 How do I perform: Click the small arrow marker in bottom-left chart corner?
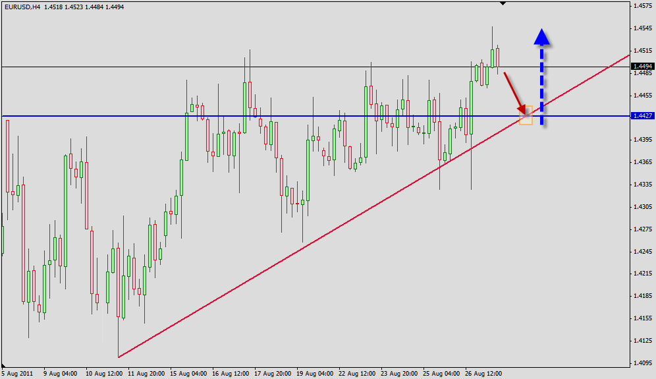(3, 366)
